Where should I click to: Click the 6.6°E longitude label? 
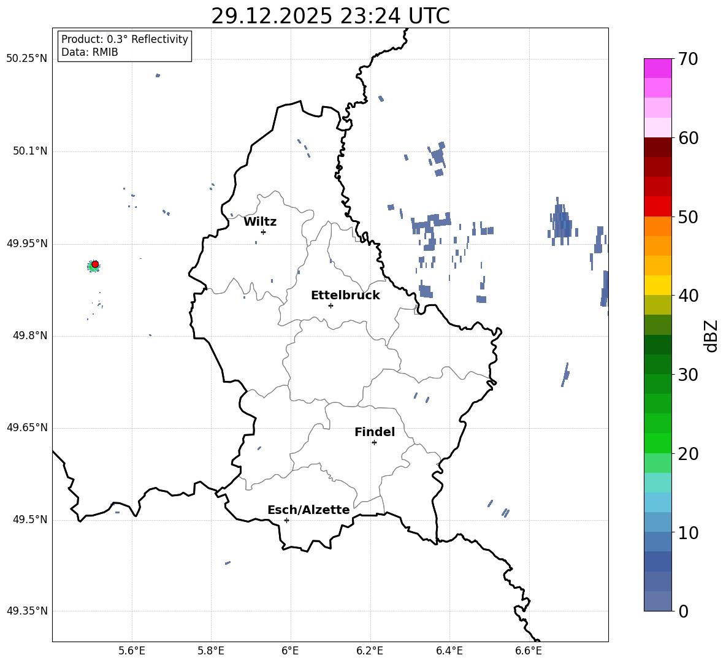[x=529, y=651]
